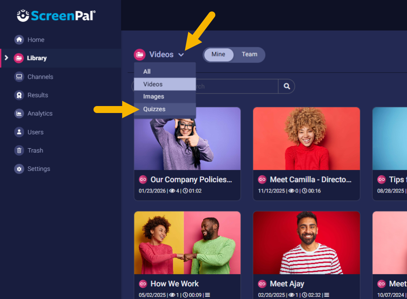Collapse the Videos dropdown chevron

pyautogui.click(x=181, y=55)
